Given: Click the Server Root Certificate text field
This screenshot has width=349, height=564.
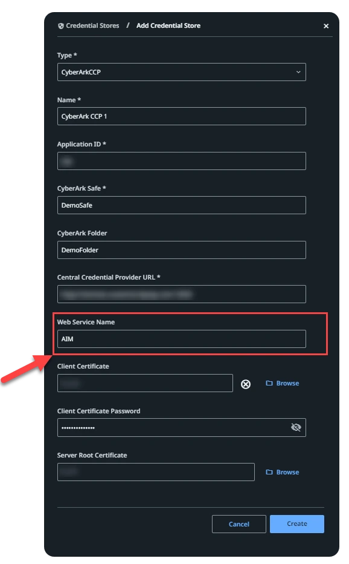Looking at the screenshot, I should pos(156,472).
